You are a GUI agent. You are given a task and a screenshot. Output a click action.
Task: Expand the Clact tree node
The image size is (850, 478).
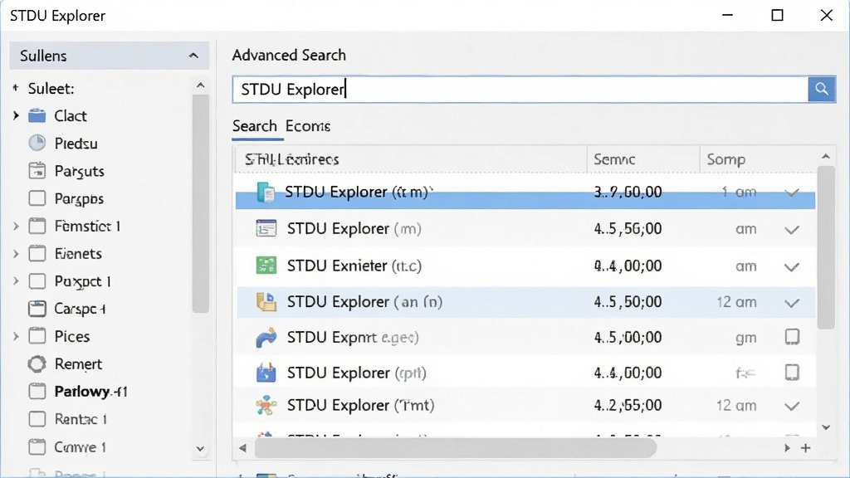[x=16, y=115]
